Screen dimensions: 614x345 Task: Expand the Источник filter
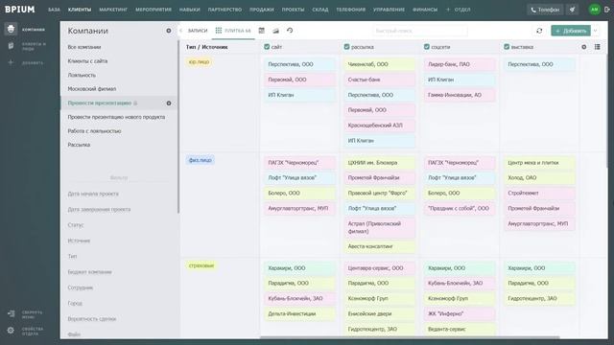coord(79,241)
